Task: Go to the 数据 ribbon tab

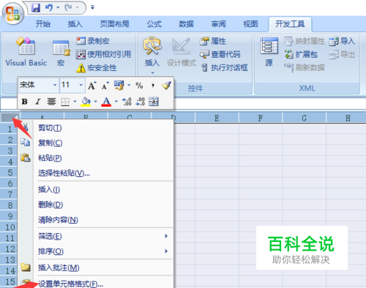Action: [x=187, y=24]
